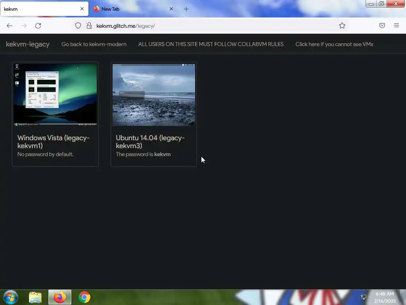Image resolution: width=406 pixels, height=305 pixels.
Task: Go back to kekvm-modern
Action: [x=94, y=44]
